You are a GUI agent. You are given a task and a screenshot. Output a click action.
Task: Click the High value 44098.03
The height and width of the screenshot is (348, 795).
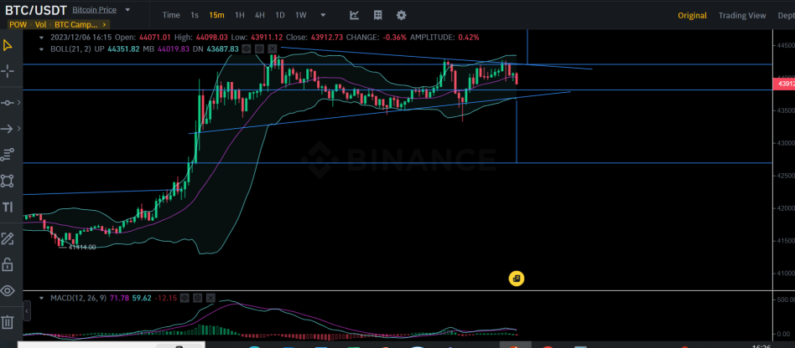click(x=211, y=37)
